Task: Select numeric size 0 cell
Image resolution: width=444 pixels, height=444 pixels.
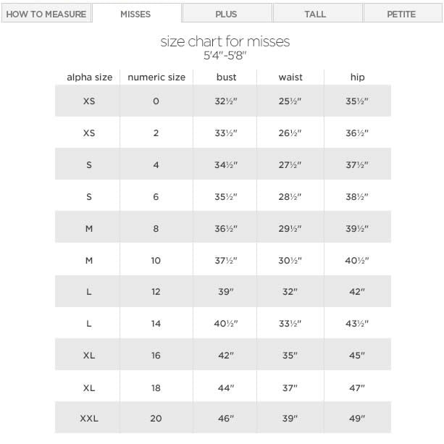Action: pyautogui.click(x=156, y=101)
